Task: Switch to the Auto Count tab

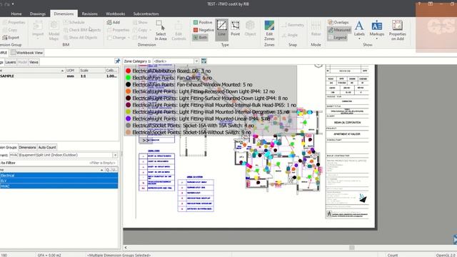Action: [x=47, y=148]
